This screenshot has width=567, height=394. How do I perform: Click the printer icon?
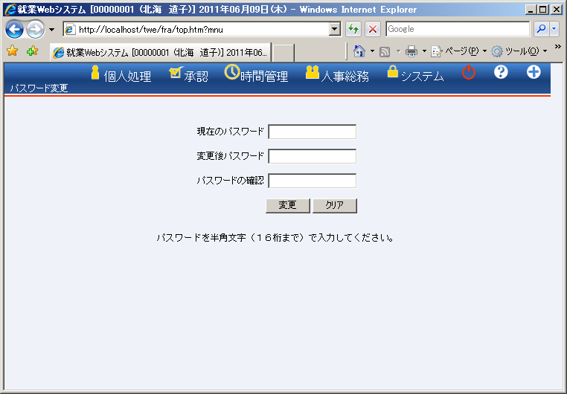click(x=411, y=51)
